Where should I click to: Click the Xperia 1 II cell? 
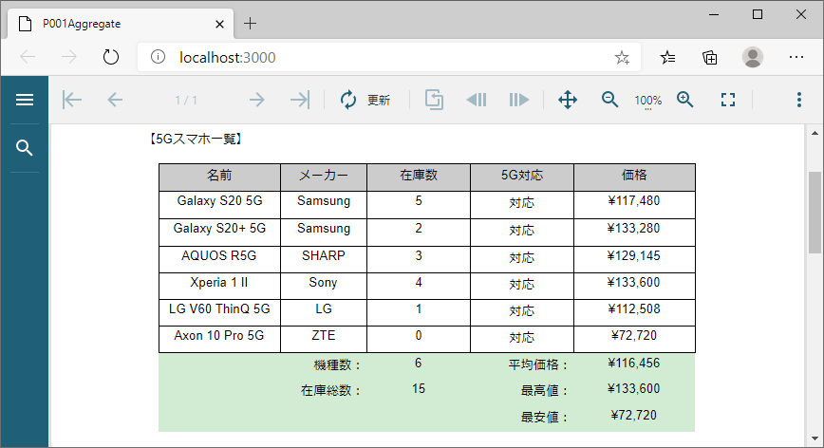(219, 286)
